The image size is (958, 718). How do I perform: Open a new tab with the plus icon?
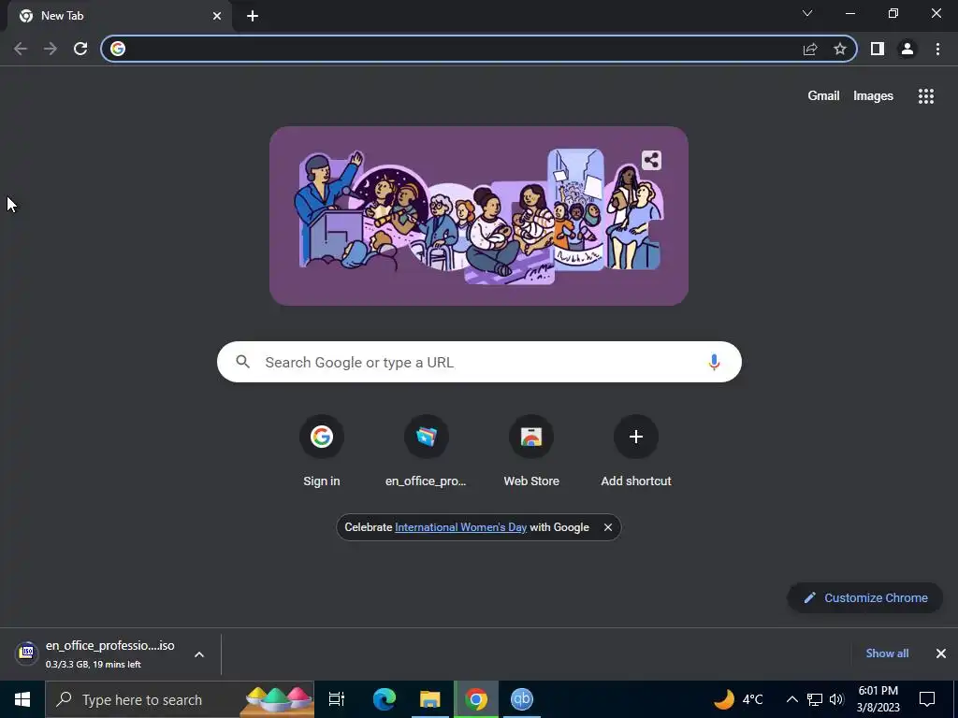coord(253,16)
